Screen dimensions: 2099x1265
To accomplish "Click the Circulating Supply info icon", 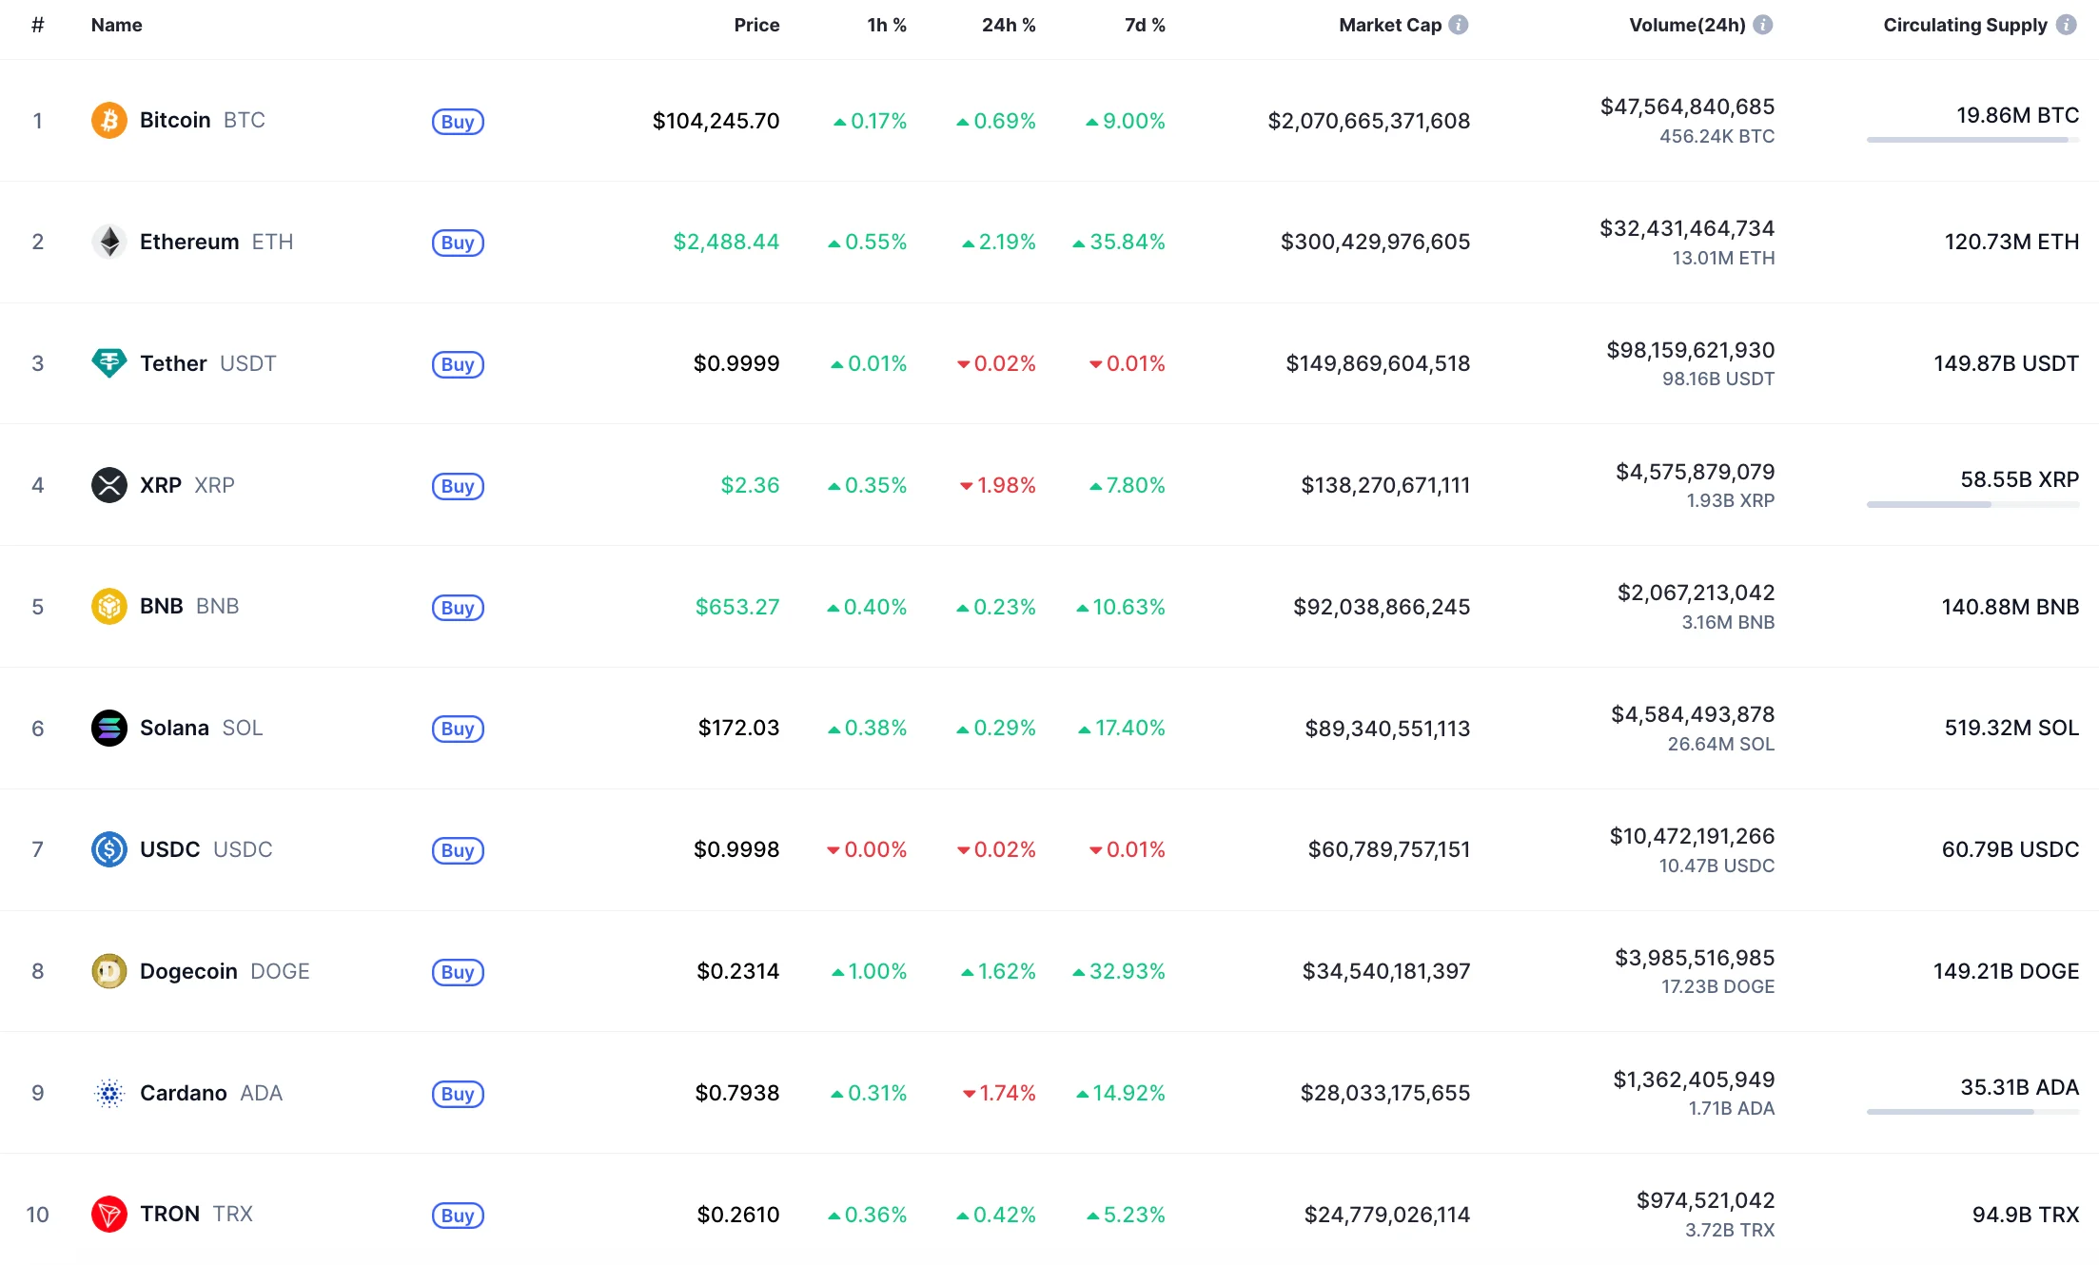I will click(2066, 25).
